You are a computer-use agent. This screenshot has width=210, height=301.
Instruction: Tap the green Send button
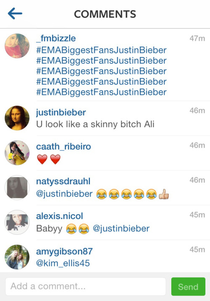coord(188,287)
